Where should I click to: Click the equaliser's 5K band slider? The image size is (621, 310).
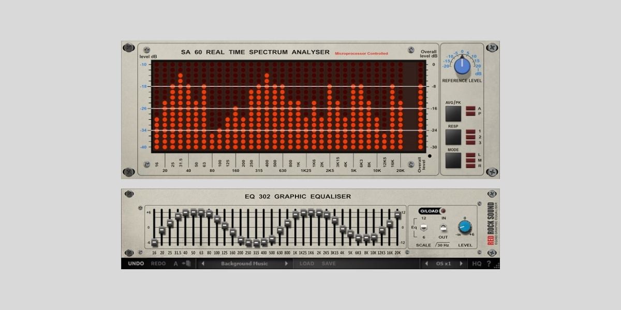point(351,234)
